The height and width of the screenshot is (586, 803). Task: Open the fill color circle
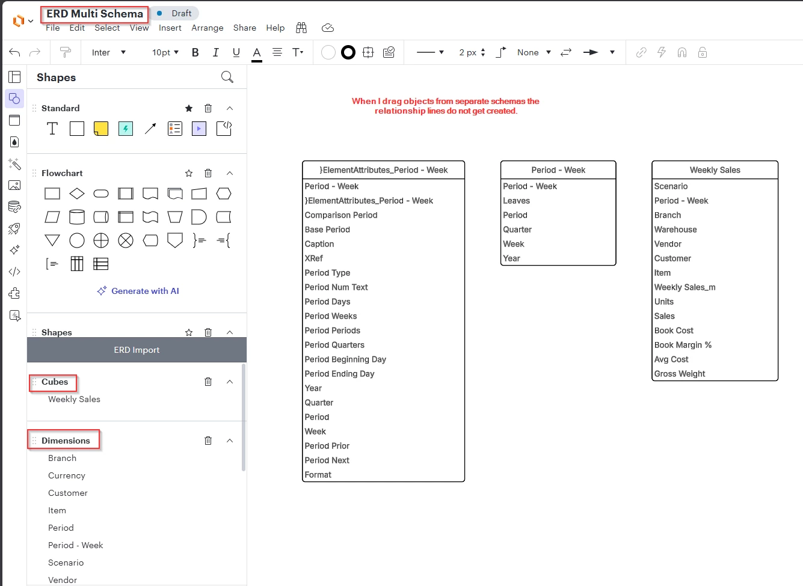pos(328,52)
